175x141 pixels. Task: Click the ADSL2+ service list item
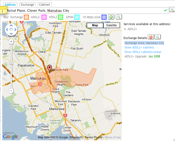click(132, 29)
